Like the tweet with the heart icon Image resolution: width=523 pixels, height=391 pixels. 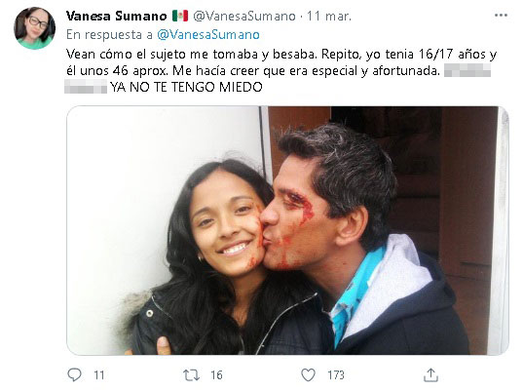click(x=308, y=375)
